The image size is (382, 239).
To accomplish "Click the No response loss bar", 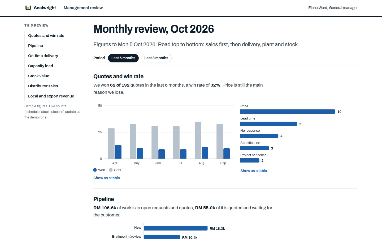I will [x=259, y=136].
